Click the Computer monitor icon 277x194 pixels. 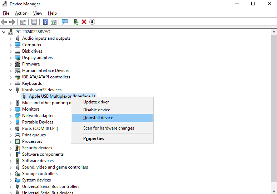pyautogui.click(x=17, y=45)
